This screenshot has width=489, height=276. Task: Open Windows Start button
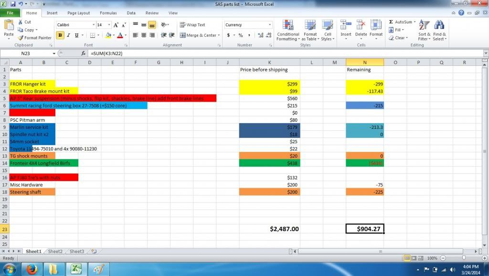tap(10, 269)
